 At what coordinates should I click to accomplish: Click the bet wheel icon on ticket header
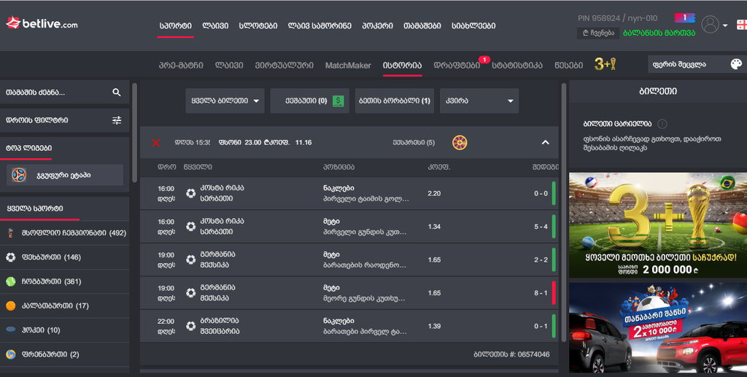(460, 142)
